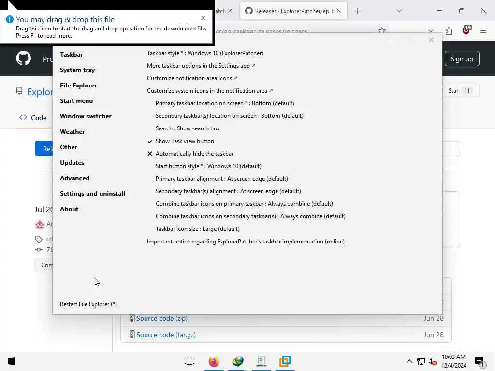Select File Explorer in the sidebar
Image resolution: width=495 pixels, height=371 pixels.
(x=78, y=85)
